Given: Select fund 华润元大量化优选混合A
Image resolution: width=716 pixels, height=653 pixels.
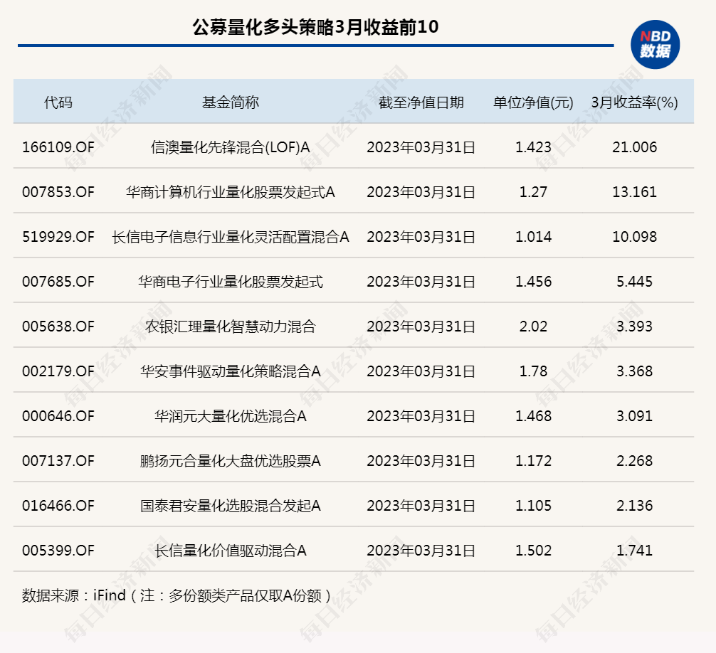Looking at the screenshot, I should 230,416.
